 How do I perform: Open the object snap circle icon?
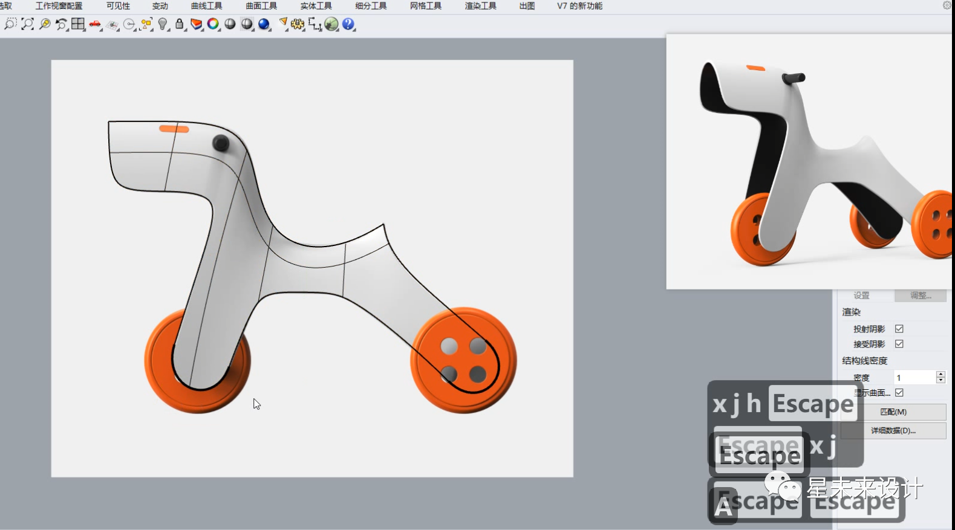pos(129,24)
